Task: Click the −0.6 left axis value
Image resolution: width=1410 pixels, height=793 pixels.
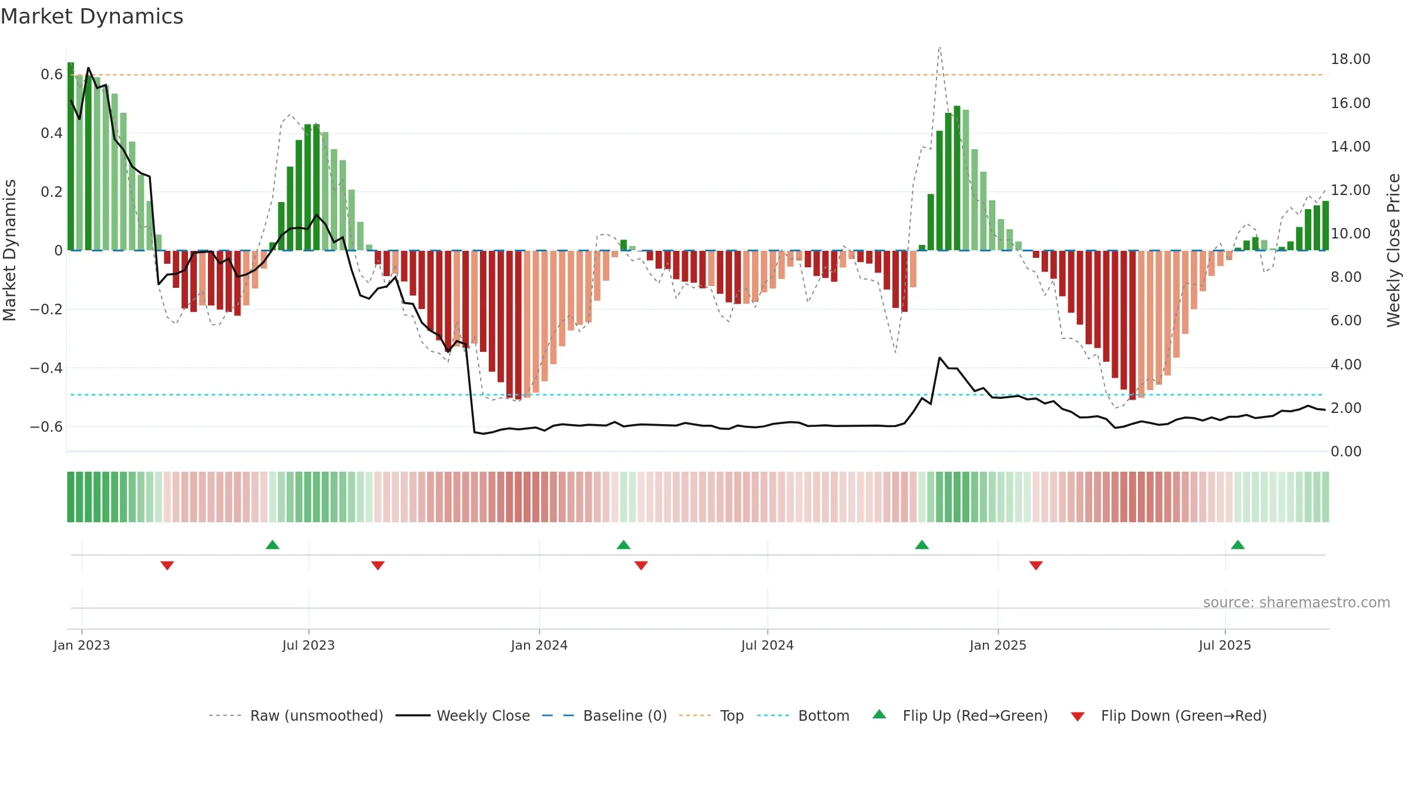Action: point(46,427)
